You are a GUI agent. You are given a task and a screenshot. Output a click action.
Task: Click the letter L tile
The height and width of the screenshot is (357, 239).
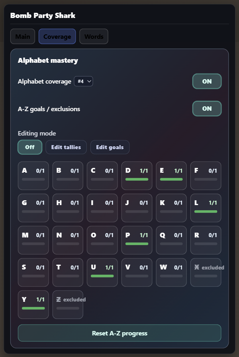point(206,207)
